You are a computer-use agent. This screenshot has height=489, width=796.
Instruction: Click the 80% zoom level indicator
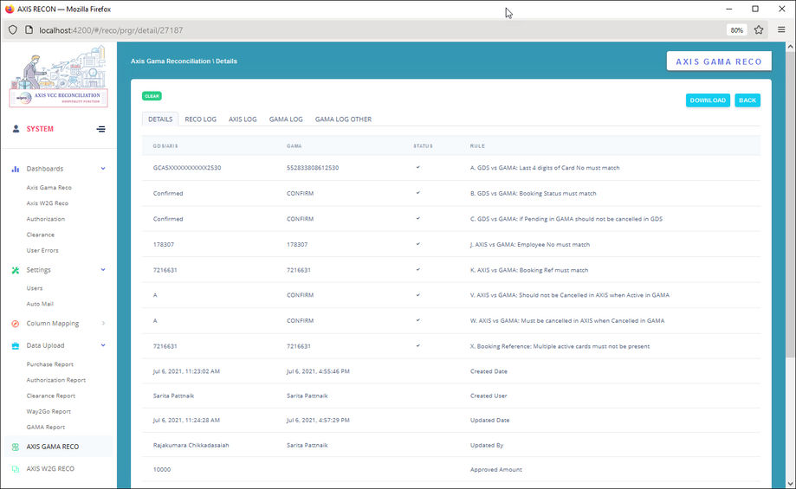point(736,30)
